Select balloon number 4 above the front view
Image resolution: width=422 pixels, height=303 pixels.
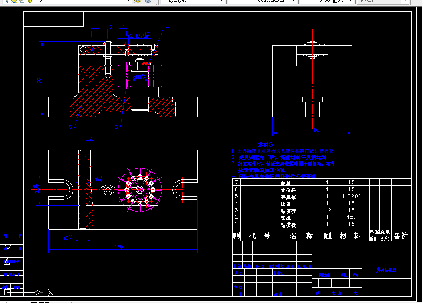[x=167, y=27]
